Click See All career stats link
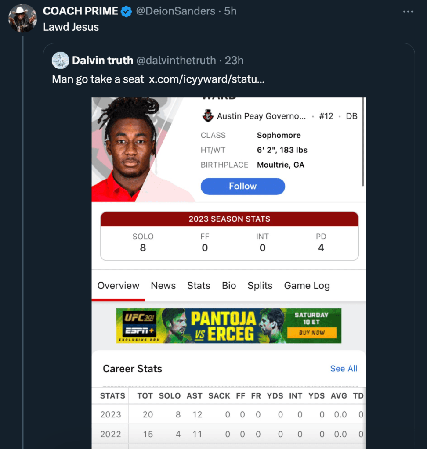 (344, 369)
